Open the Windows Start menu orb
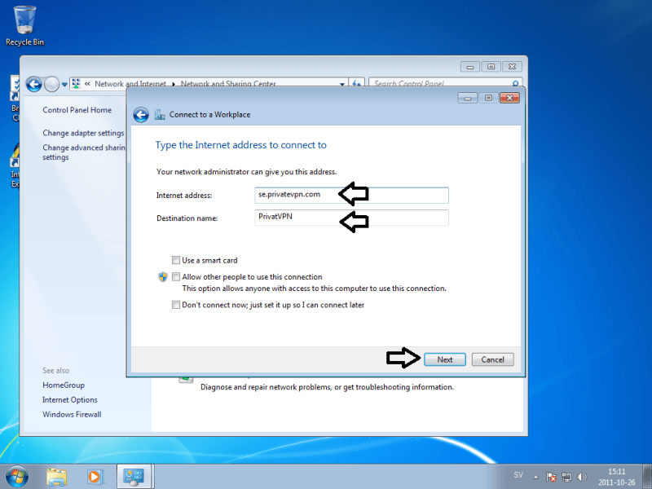 point(17,475)
